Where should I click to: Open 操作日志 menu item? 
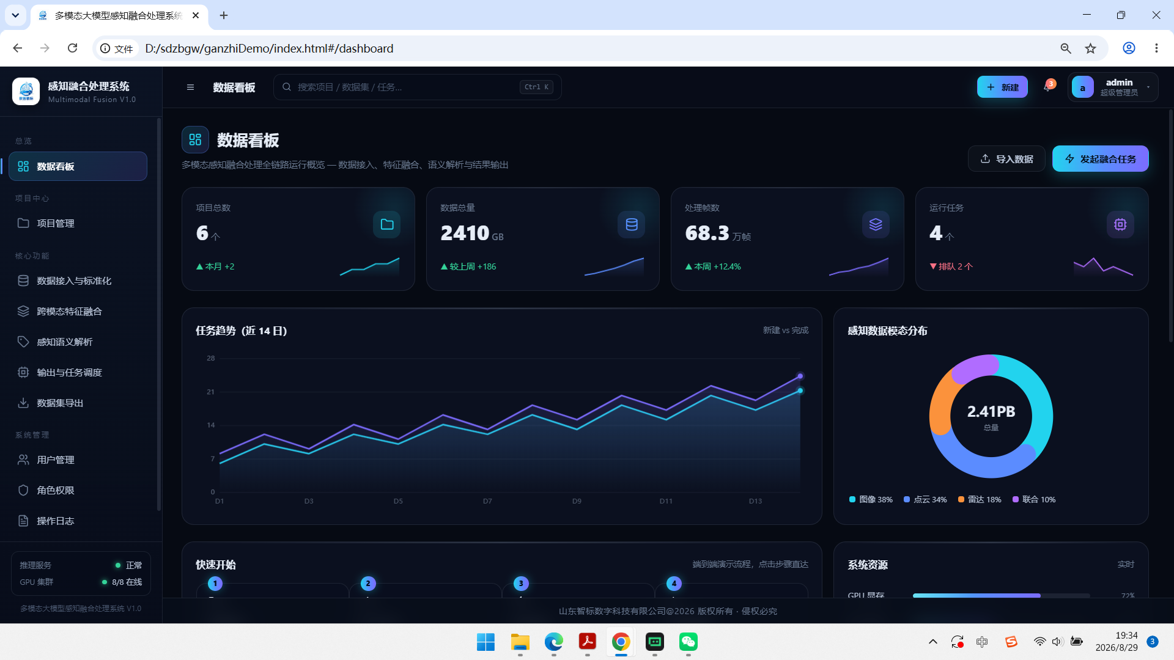pos(78,521)
